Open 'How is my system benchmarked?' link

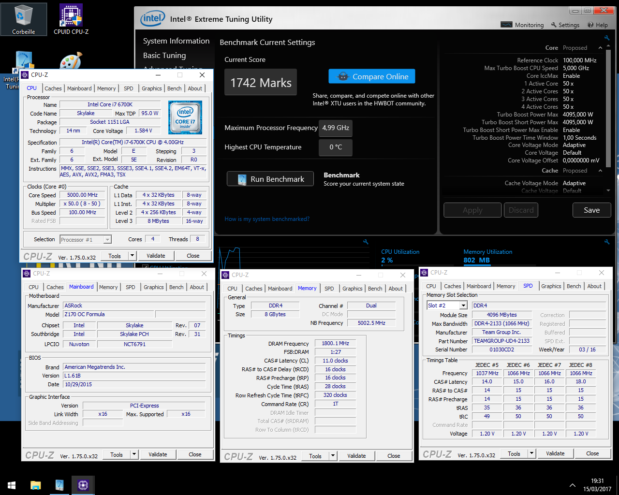pyautogui.click(x=267, y=219)
